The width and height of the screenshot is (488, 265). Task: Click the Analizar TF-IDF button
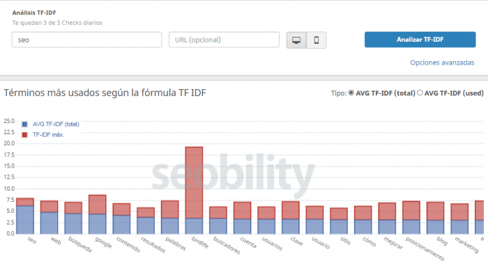pyautogui.click(x=420, y=40)
